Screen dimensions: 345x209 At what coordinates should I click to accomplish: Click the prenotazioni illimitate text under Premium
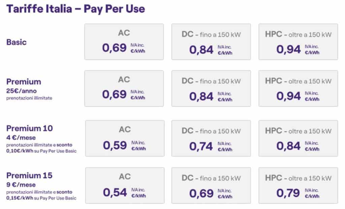coord(29,98)
